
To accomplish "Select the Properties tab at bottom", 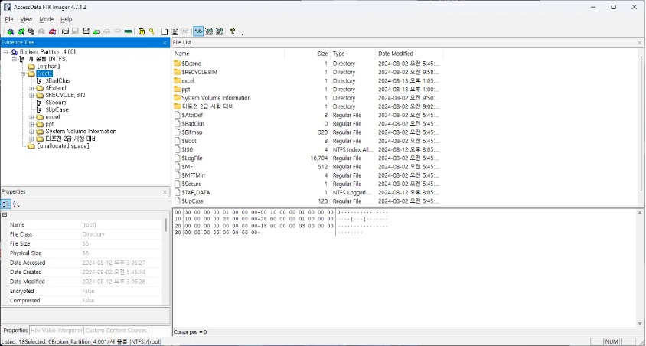I will 15,331.
